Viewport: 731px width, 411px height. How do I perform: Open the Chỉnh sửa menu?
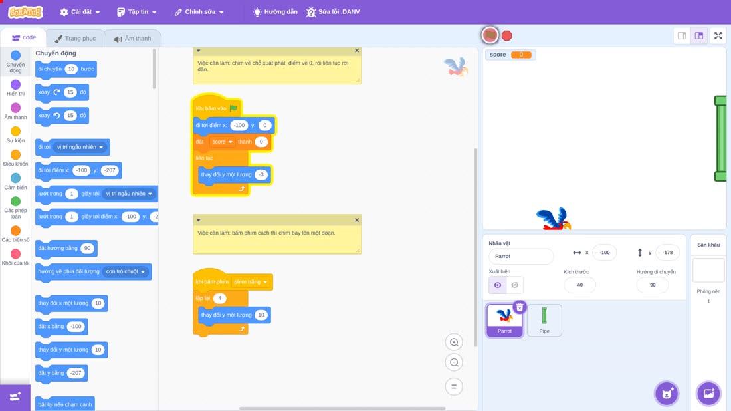199,12
